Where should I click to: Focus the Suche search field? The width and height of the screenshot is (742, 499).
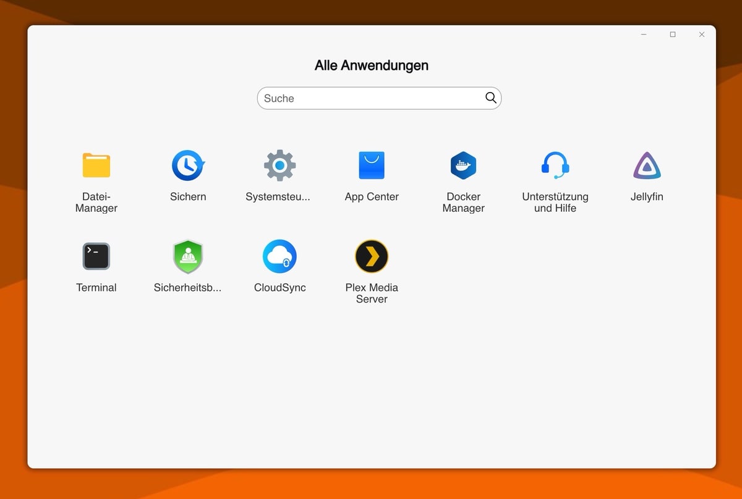point(371,98)
